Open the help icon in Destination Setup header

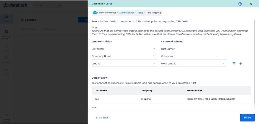point(240,4)
